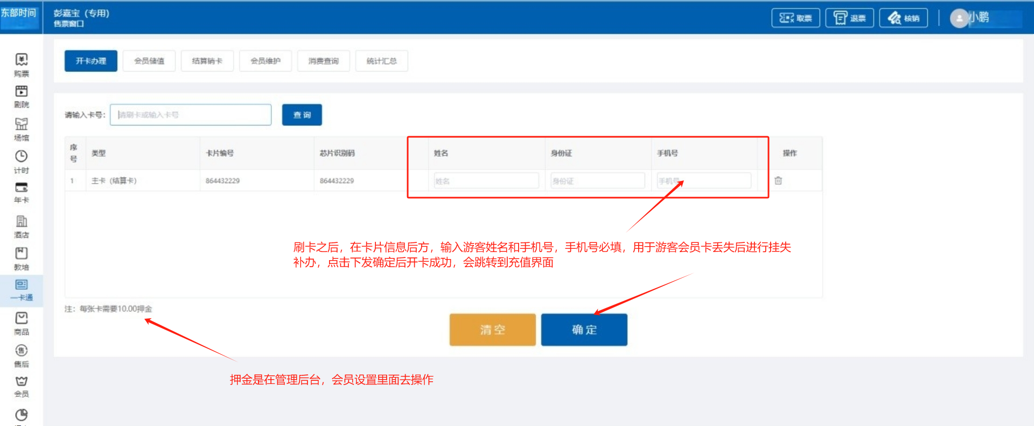
Task: Click the 查询 search button
Action: coord(302,115)
